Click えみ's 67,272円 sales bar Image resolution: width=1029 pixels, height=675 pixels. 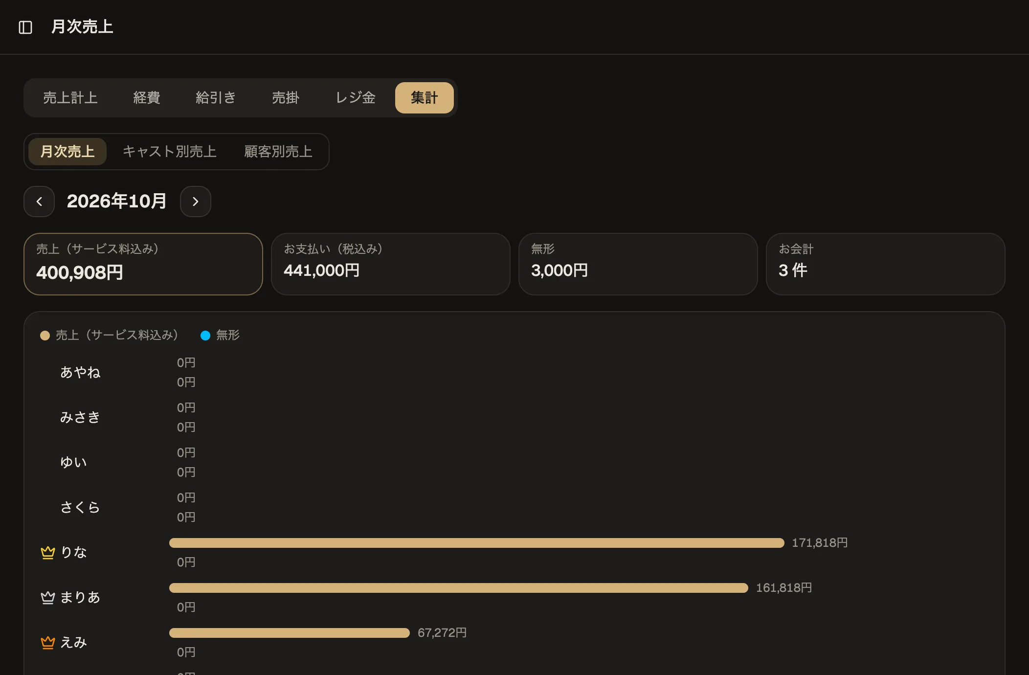(290, 633)
